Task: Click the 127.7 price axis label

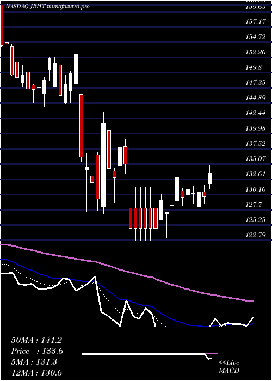Action: click(254, 205)
